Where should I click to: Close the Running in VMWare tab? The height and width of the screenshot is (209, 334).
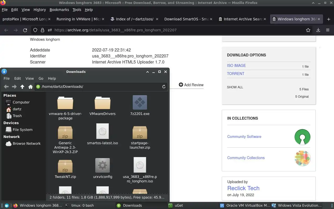coord(103,19)
